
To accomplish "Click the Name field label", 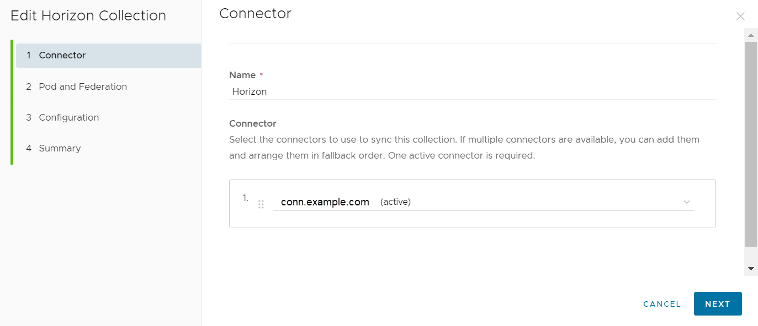I will point(242,75).
